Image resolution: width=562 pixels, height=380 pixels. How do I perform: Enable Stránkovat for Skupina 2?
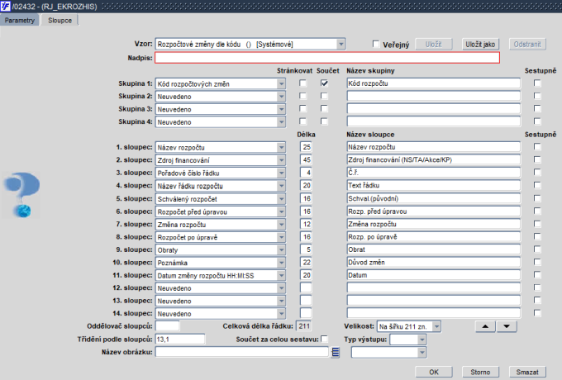coord(303,96)
